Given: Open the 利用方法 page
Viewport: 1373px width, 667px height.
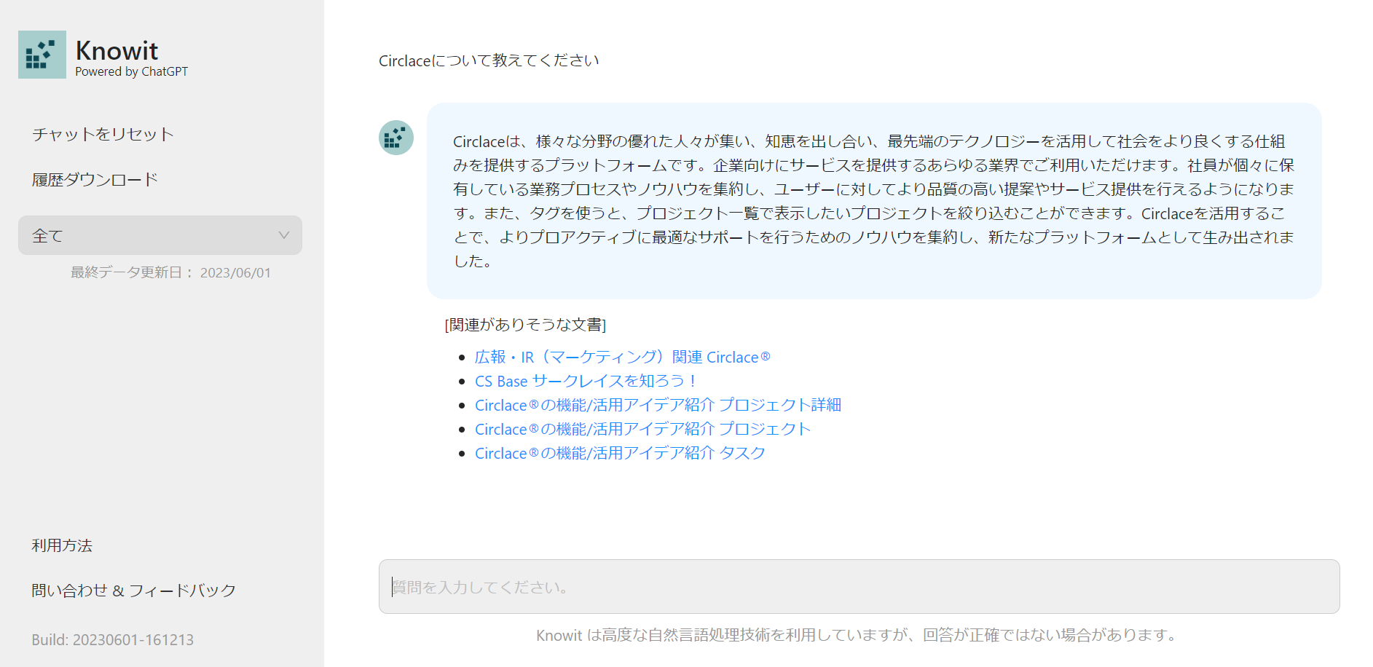Looking at the screenshot, I should [x=63, y=545].
